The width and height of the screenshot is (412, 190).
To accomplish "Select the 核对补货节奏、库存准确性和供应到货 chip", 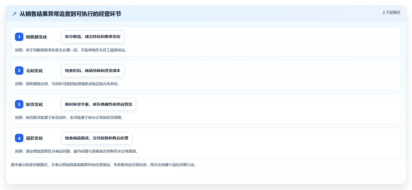I will tap(99, 104).
